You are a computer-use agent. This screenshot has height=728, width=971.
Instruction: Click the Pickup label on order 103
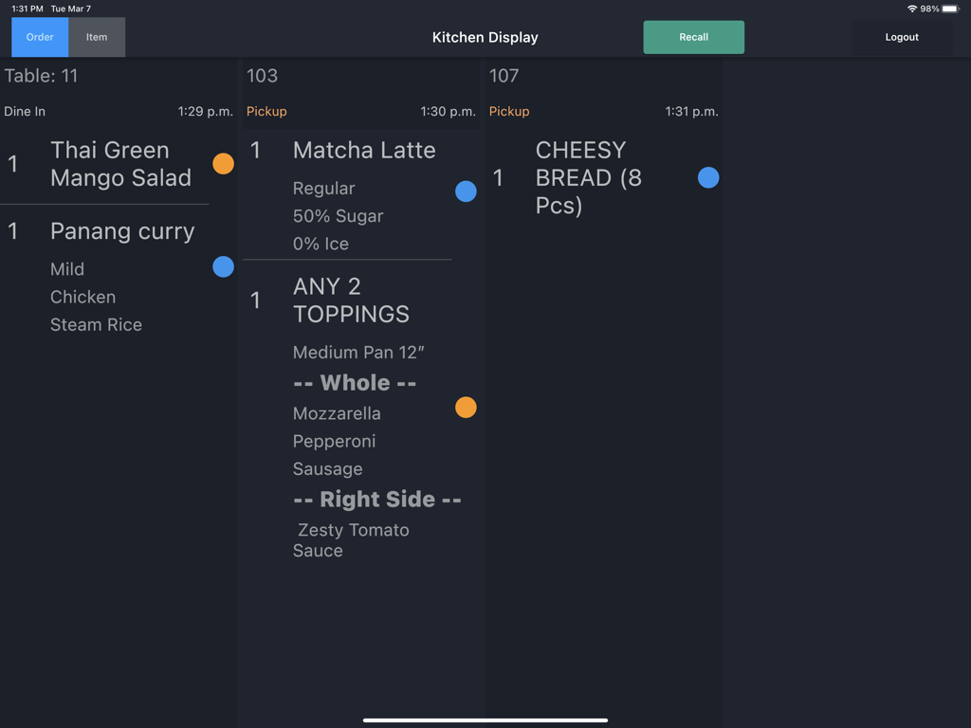pos(266,111)
